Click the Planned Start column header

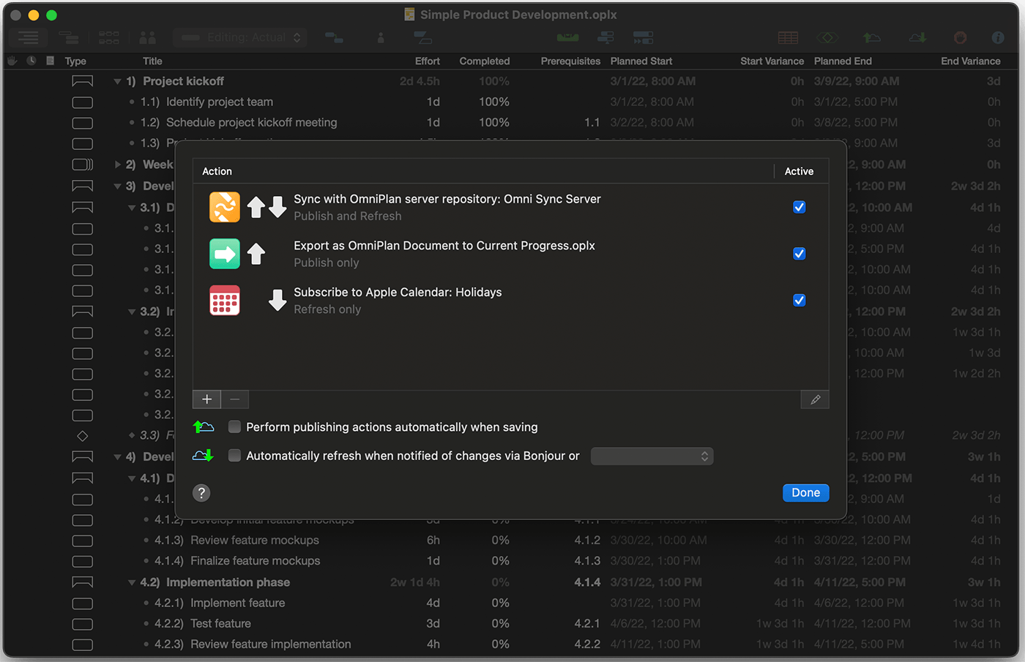pyautogui.click(x=641, y=61)
